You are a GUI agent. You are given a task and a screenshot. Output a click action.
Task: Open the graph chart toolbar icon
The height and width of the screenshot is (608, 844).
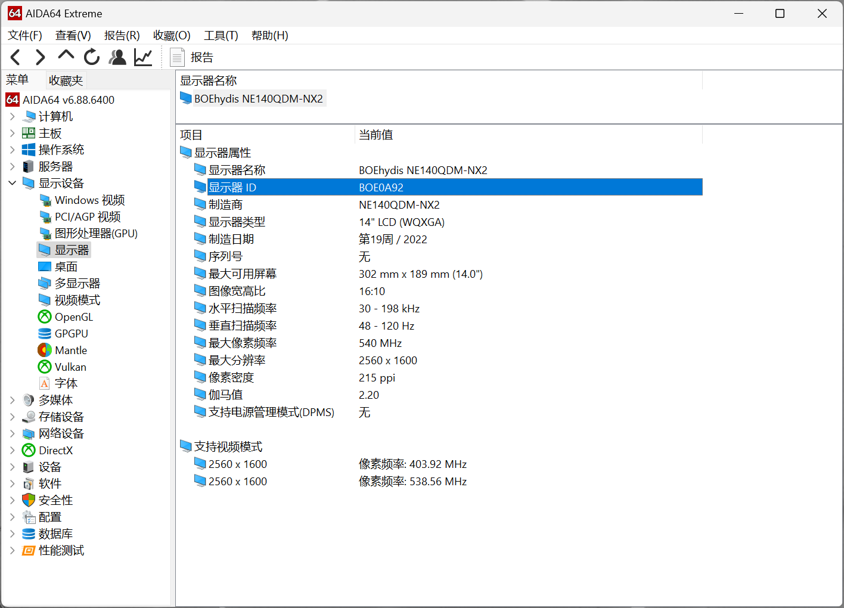143,57
